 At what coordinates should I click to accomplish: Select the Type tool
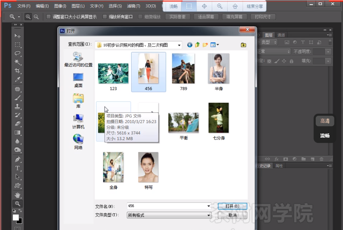(x=17, y=168)
